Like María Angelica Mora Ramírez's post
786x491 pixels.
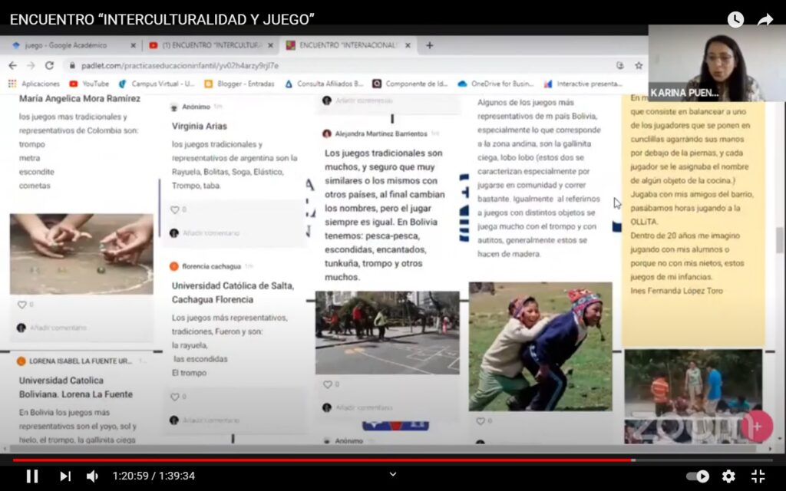pos(22,305)
